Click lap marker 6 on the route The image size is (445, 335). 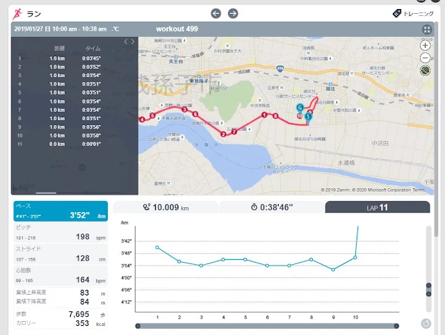(x=195, y=114)
